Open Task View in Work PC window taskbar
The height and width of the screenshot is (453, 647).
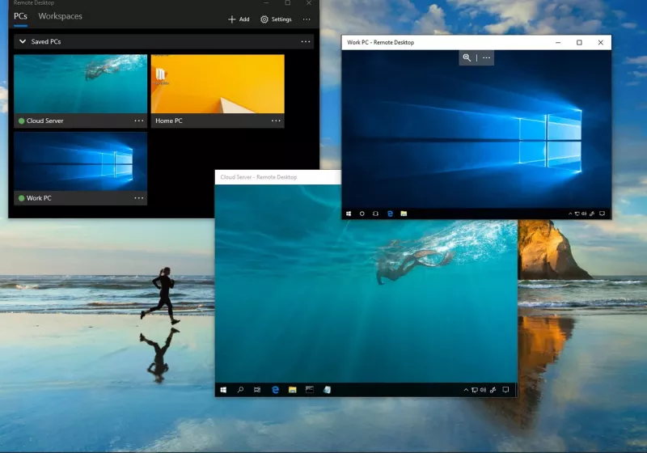coord(375,214)
